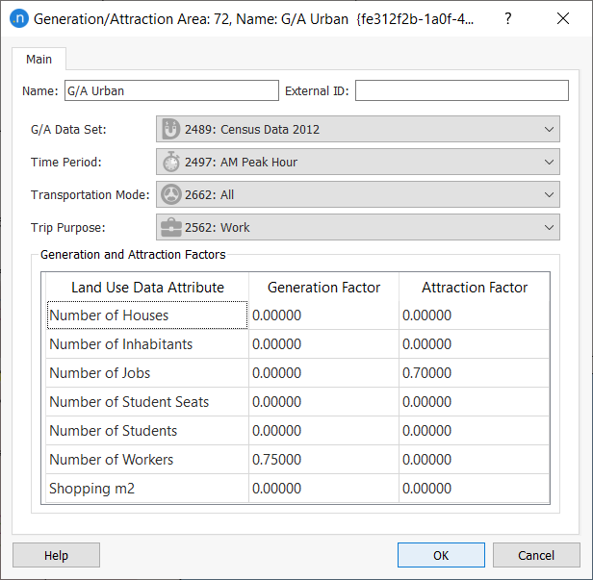Click the Census Data magnet icon
The width and height of the screenshot is (593, 580).
click(170, 129)
